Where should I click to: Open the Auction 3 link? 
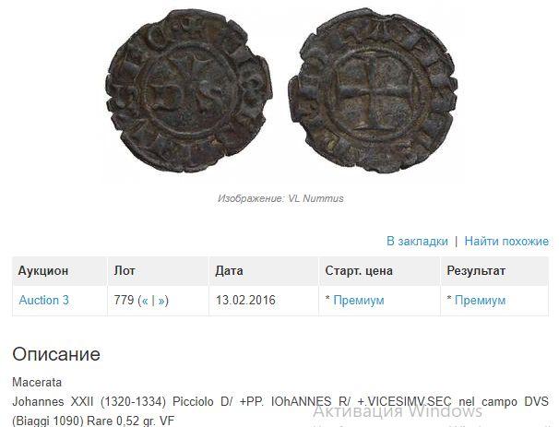click(44, 300)
